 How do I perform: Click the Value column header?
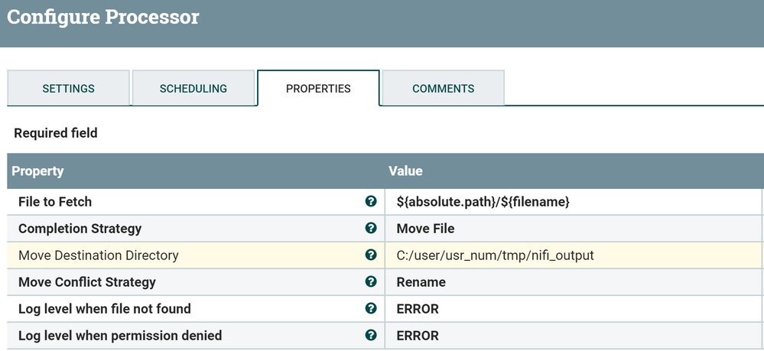coord(405,171)
